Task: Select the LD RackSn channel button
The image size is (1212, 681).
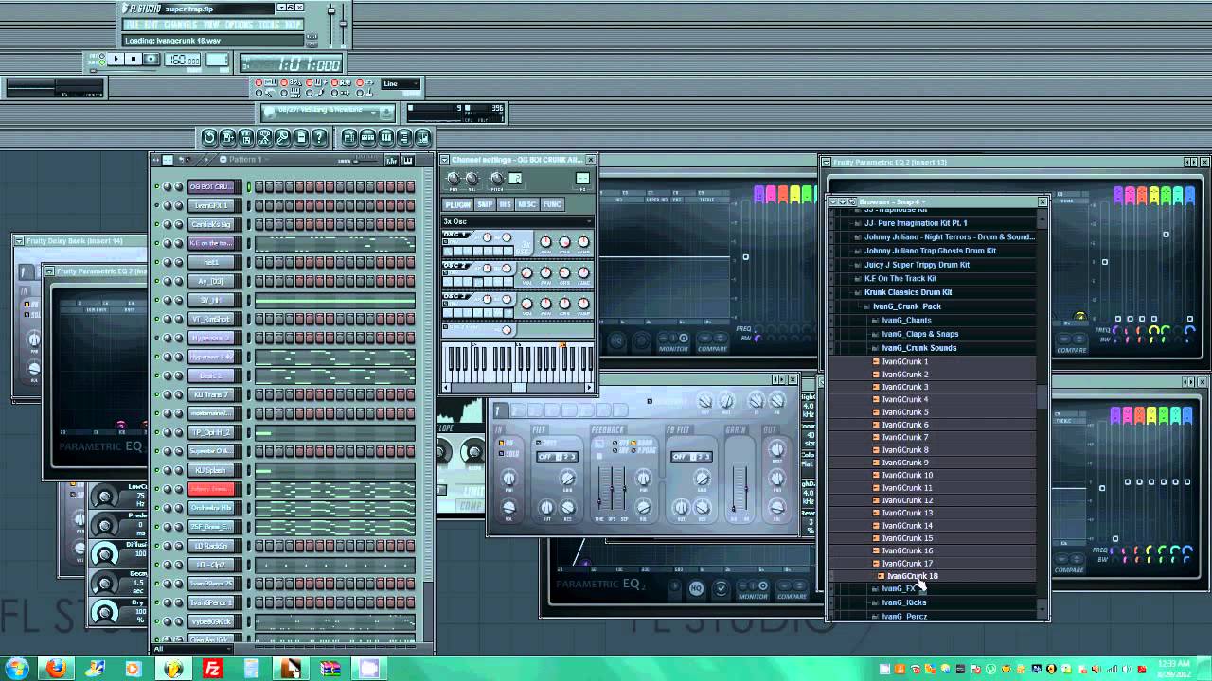Action: 211,546
